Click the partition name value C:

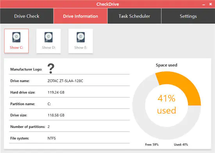[x=49, y=104]
